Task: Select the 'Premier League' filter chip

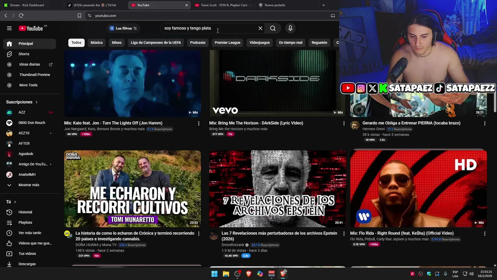Action: click(228, 42)
